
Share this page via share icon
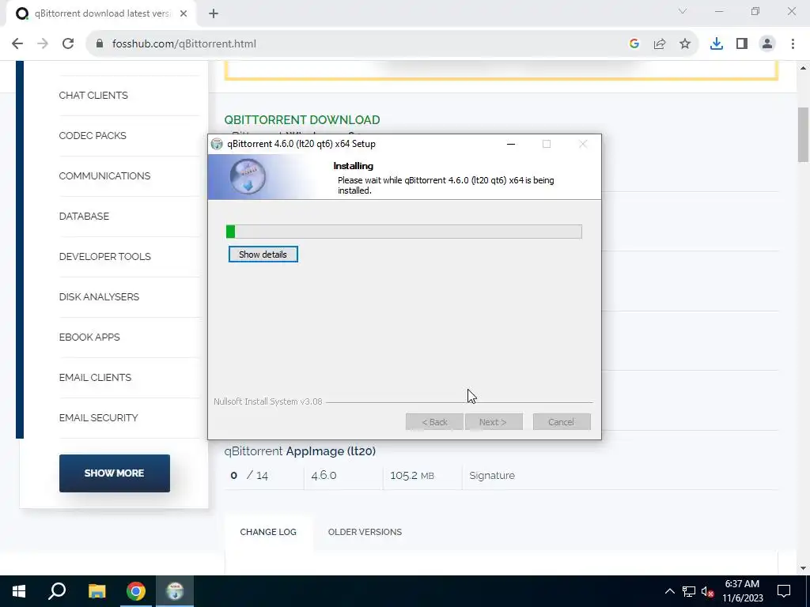660,44
